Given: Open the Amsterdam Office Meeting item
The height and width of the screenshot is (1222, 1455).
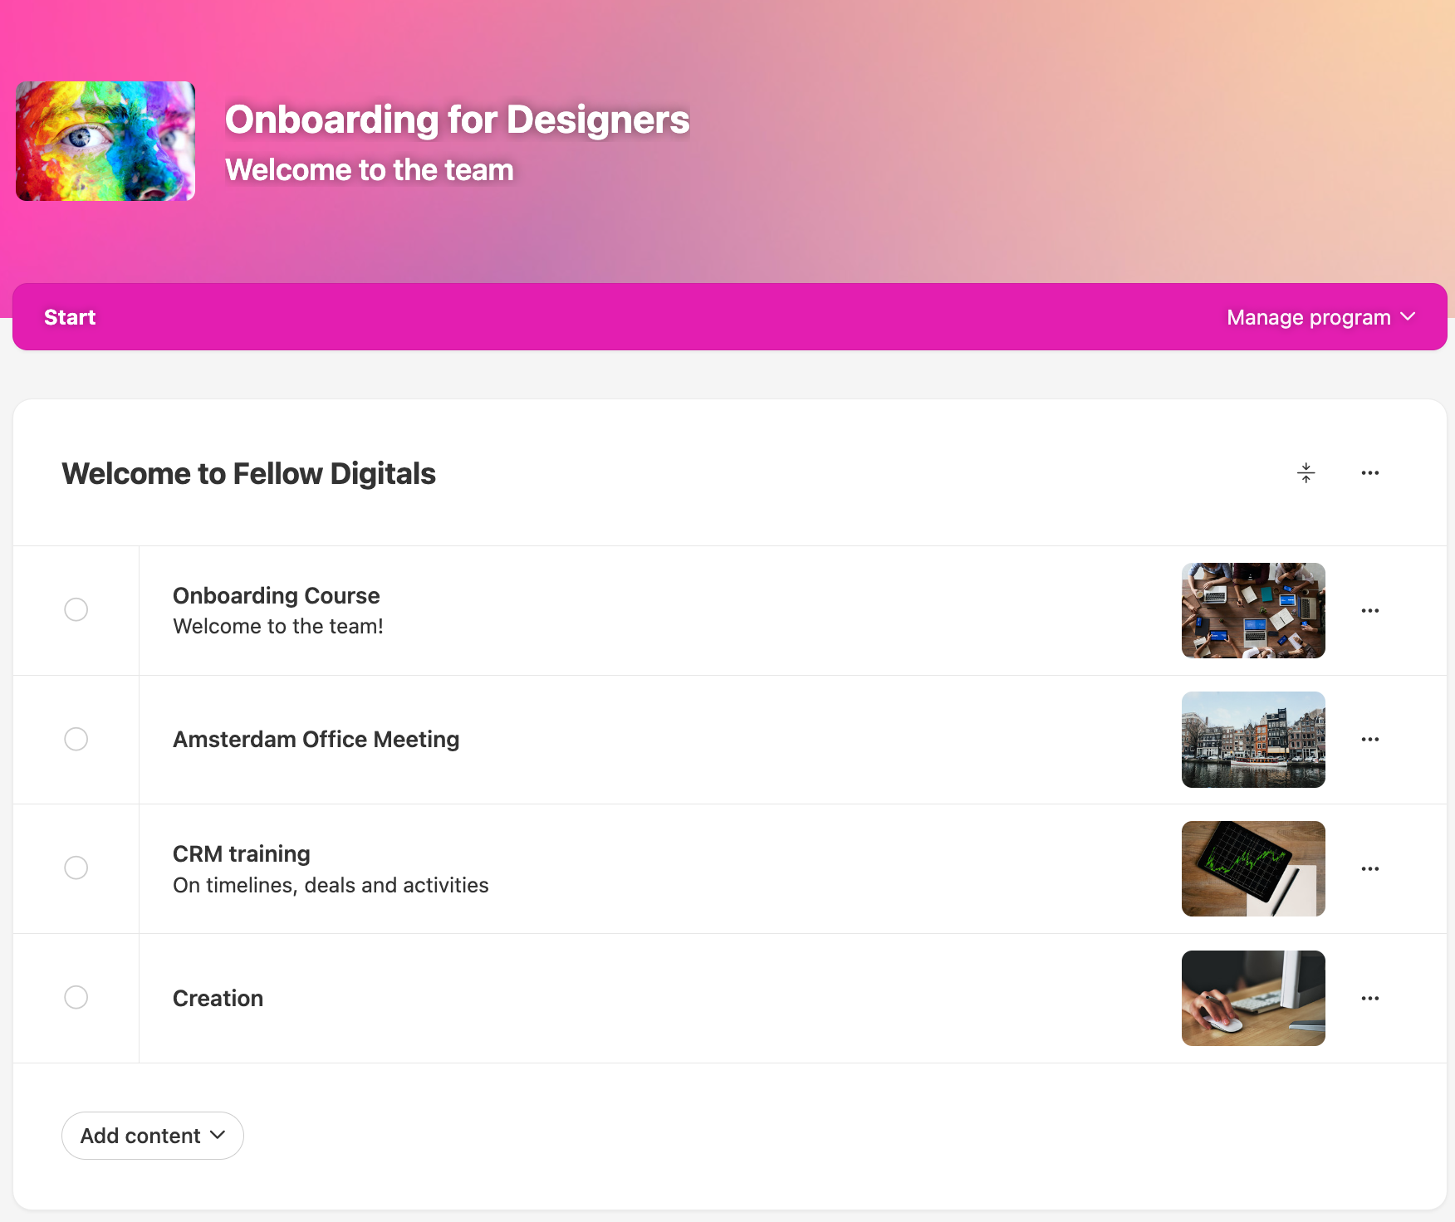Looking at the screenshot, I should click(x=316, y=740).
